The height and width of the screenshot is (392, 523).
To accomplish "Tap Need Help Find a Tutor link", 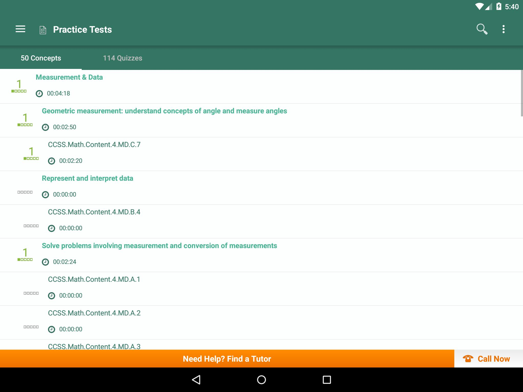I will (227, 359).
